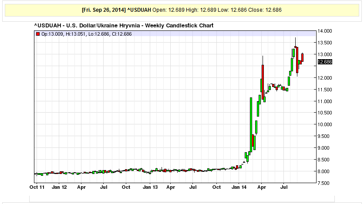
Task: Click the Weekly Candlestick Chart title
Action: pyautogui.click(x=124, y=26)
